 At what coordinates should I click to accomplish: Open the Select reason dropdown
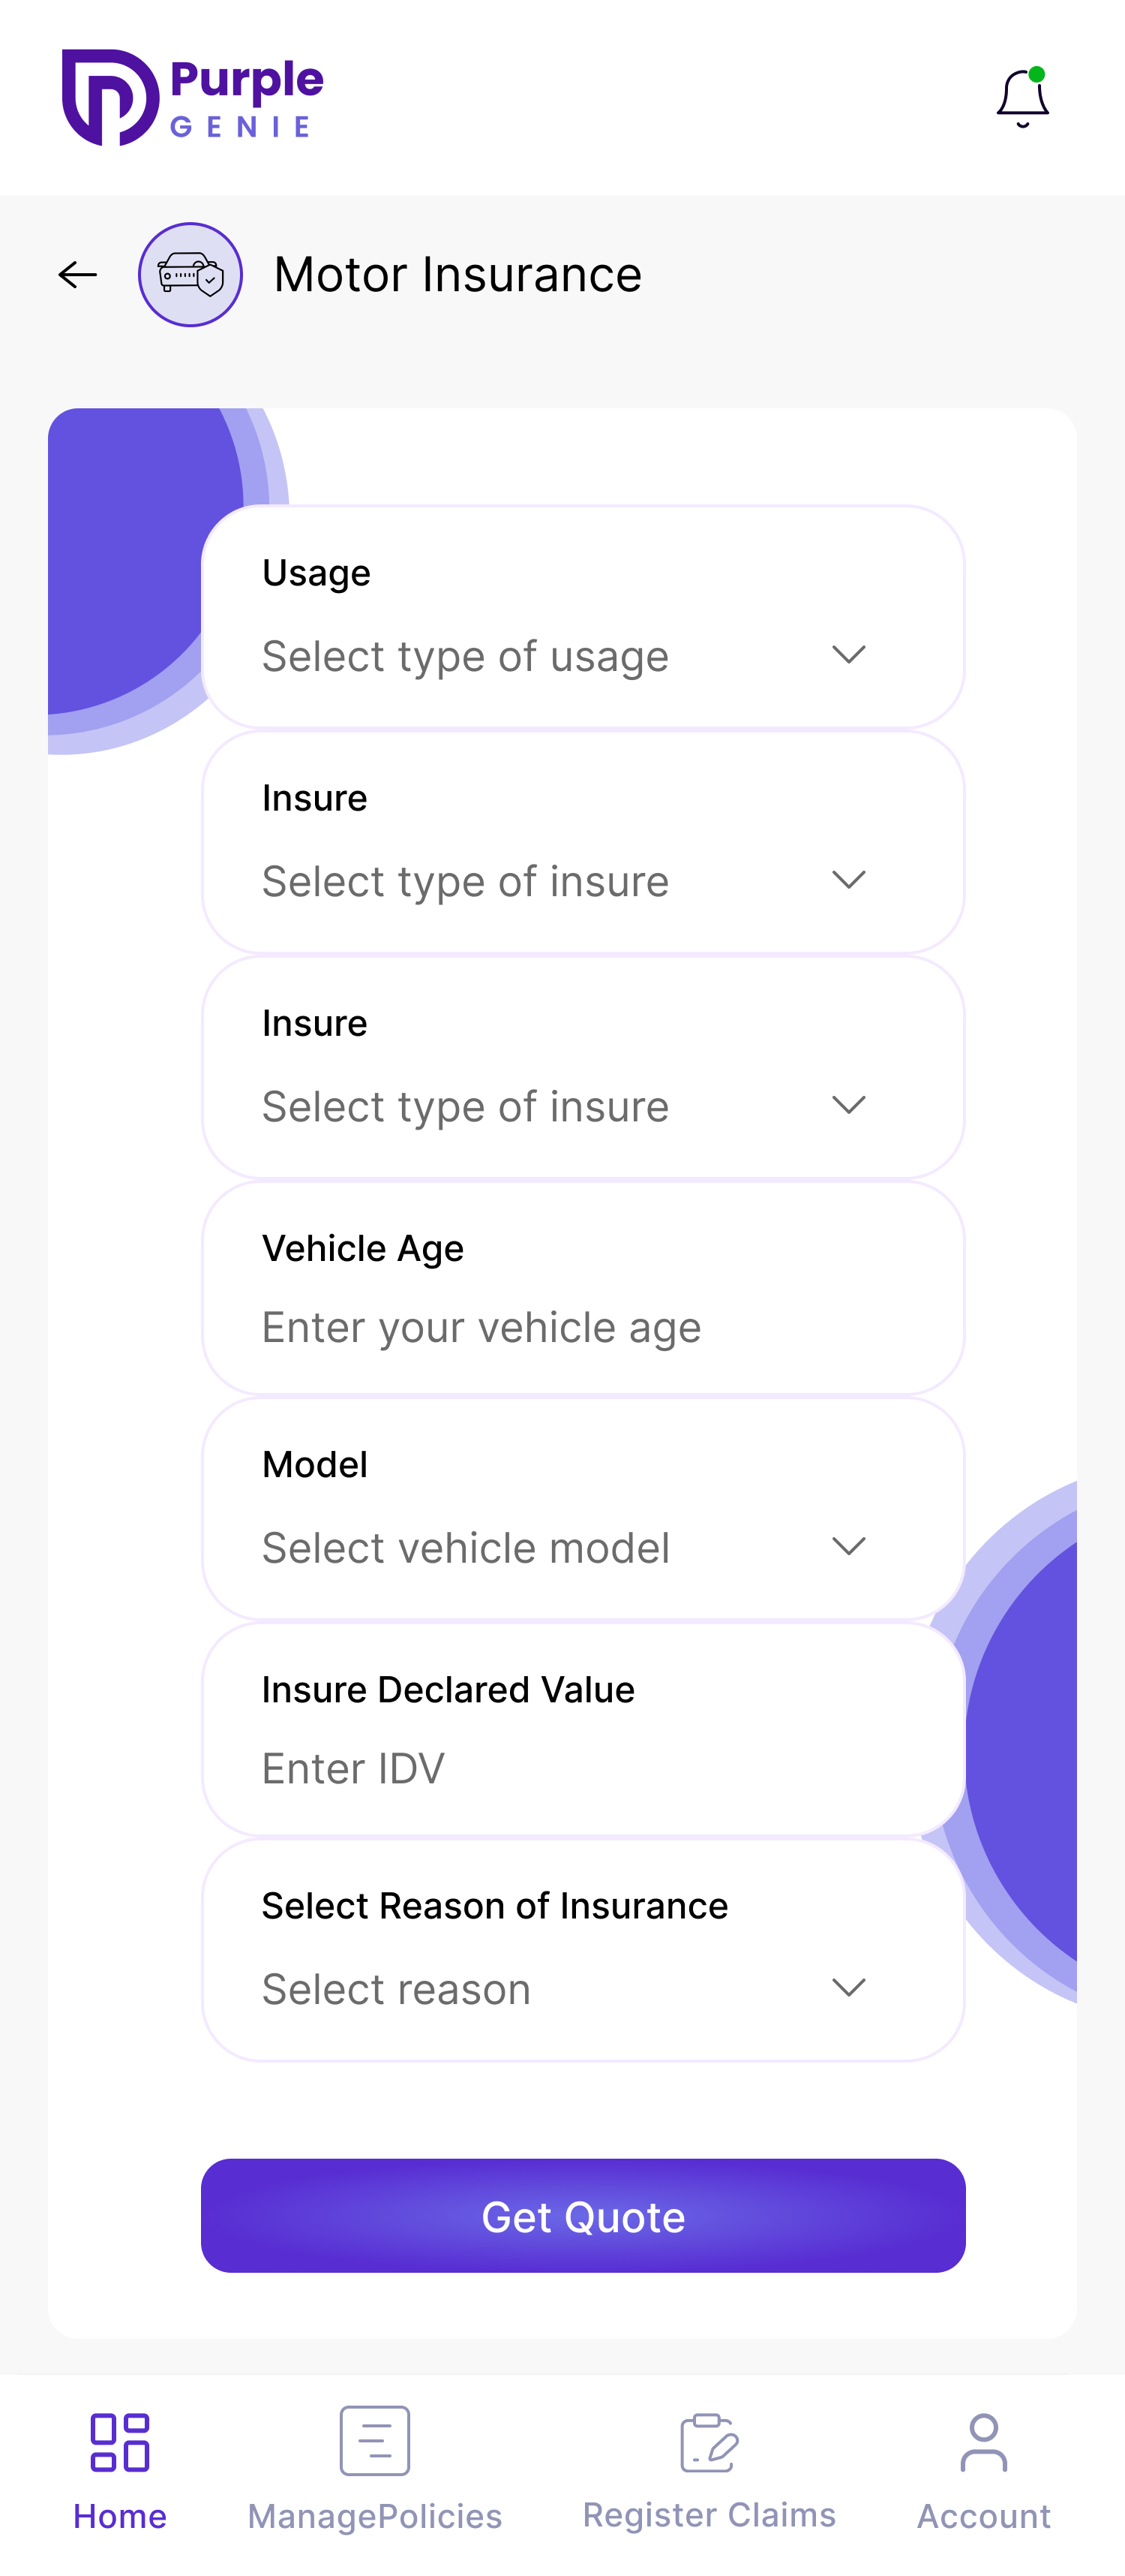click(x=563, y=1988)
